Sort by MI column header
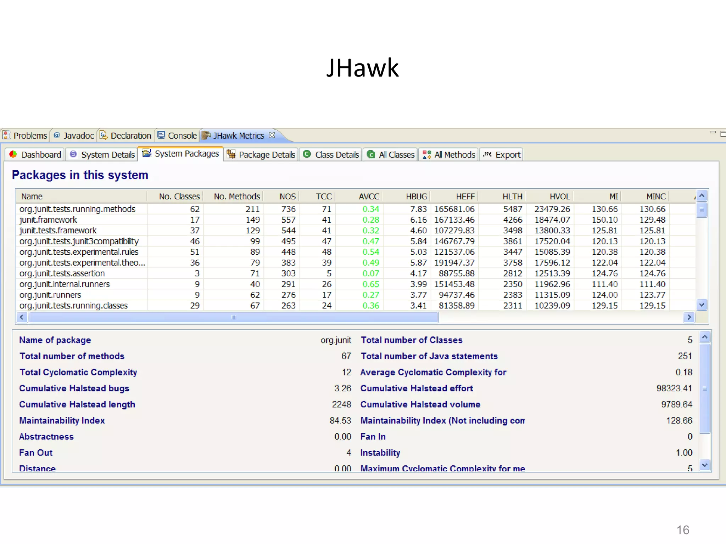 coord(597,196)
